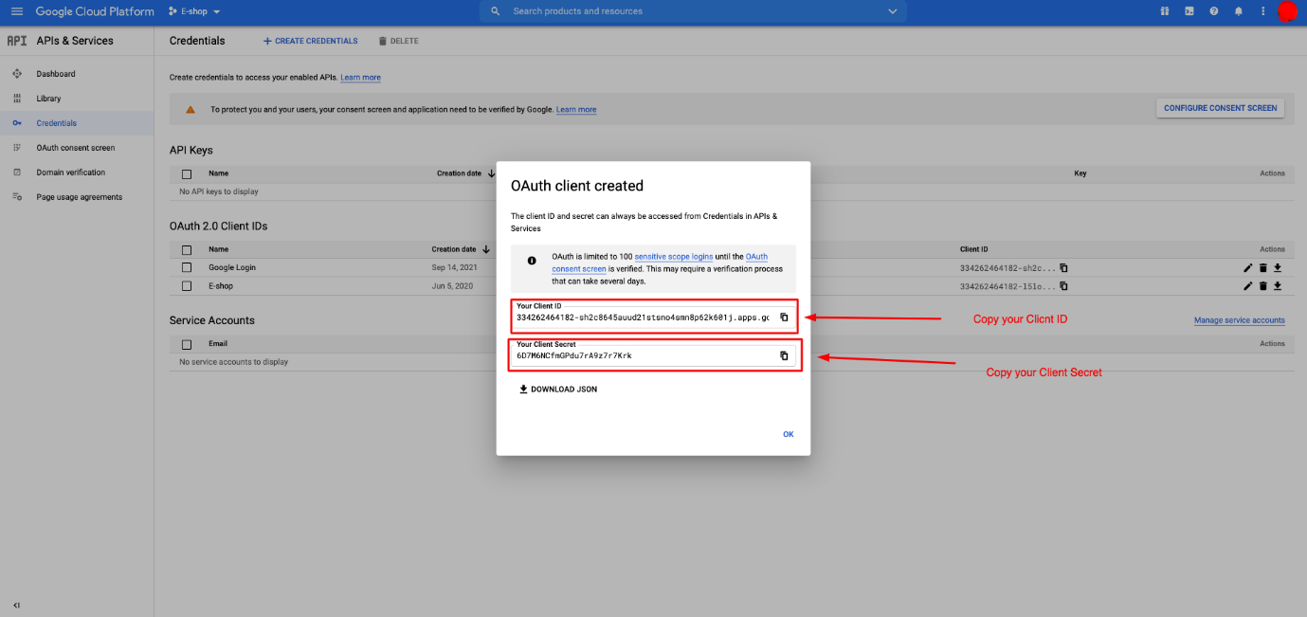1307x617 pixels.
Task: Open the Google Login client name
Action: (232, 267)
